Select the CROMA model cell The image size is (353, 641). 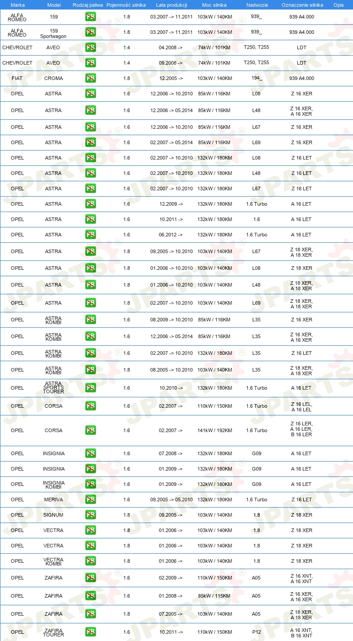54,78
